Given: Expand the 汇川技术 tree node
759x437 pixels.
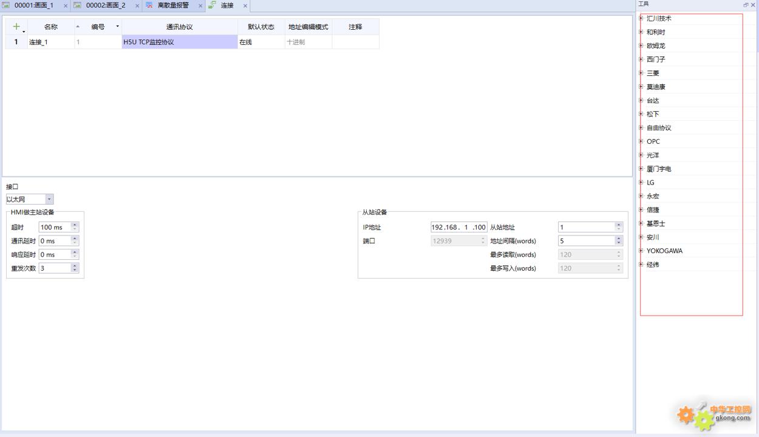Looking at the screenshot, I should (x=641, y=18).
